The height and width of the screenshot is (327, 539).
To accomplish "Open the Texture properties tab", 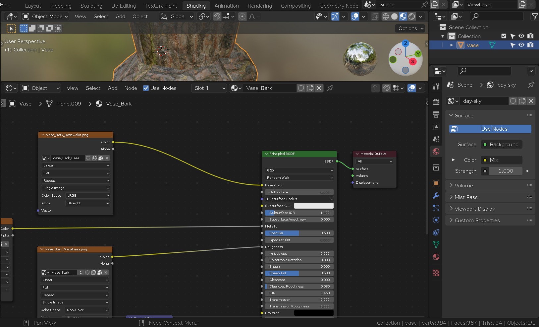I will pyautogui.click(x=436, y=273).
